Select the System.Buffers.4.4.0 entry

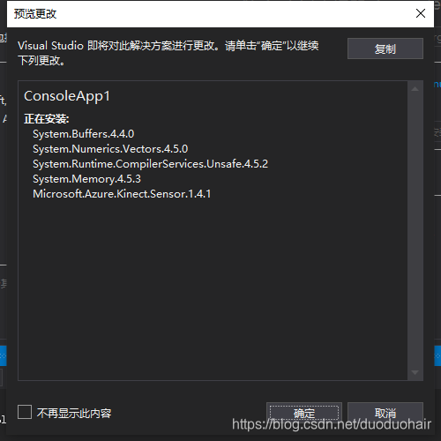pyautogui.click(x=84, y=134)
